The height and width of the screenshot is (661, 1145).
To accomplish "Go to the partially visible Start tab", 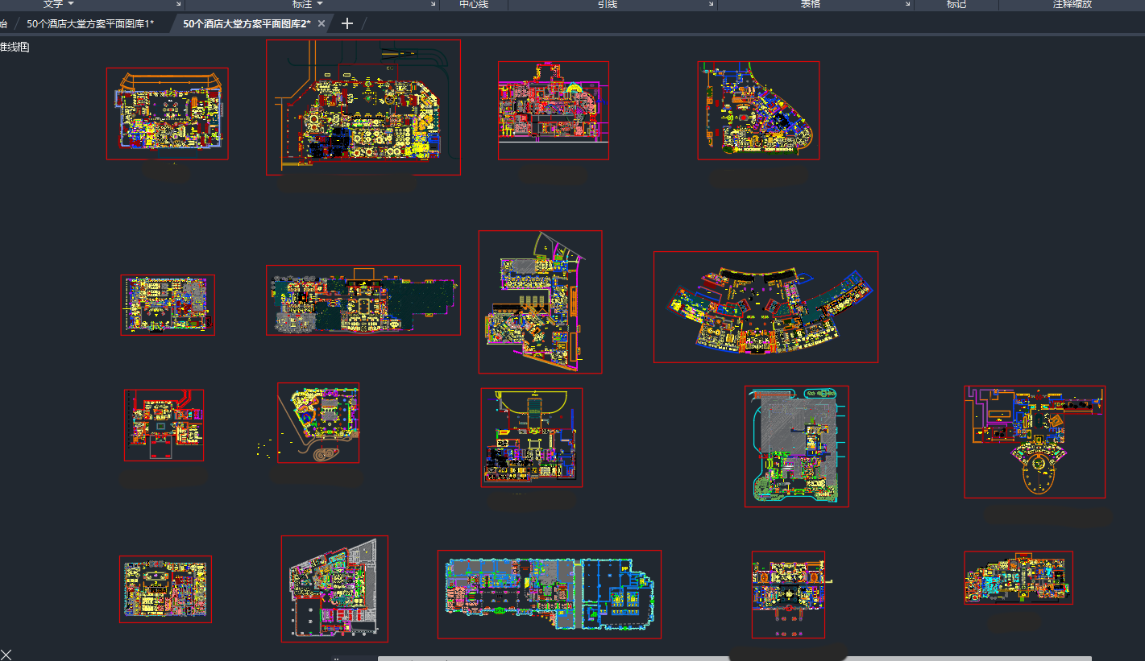I will click(x=4, y=23).
